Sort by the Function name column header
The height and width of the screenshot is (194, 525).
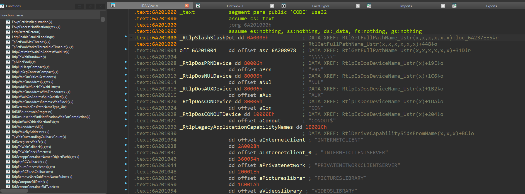(x=50, y=15)
